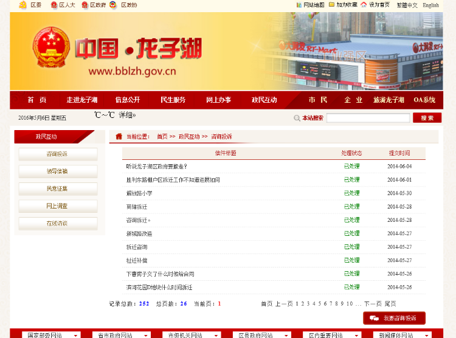Expand 省市政府网站 dropdown
The image size is (456, 338).
122,335
